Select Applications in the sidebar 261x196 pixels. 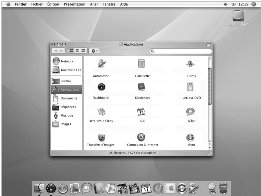tap(67, 90)
